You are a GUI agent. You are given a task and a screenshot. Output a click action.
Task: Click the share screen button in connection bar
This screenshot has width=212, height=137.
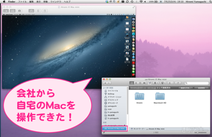(x=185, y=88)
